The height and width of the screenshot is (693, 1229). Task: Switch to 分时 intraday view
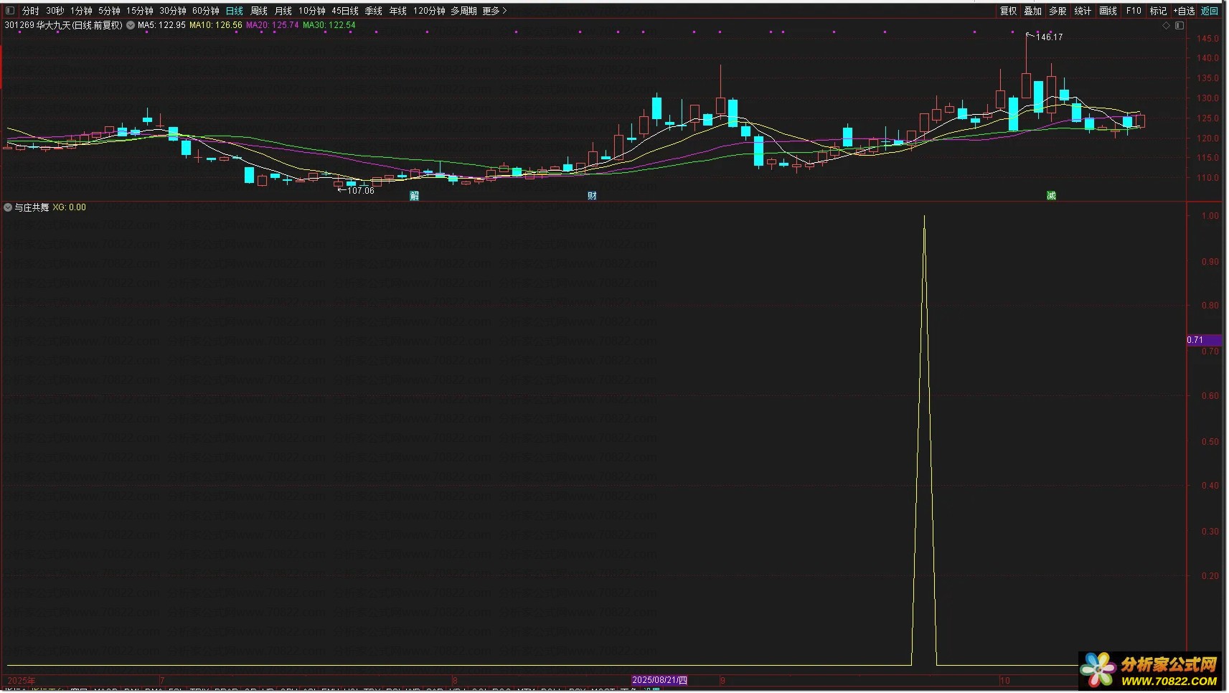[31, 11]
